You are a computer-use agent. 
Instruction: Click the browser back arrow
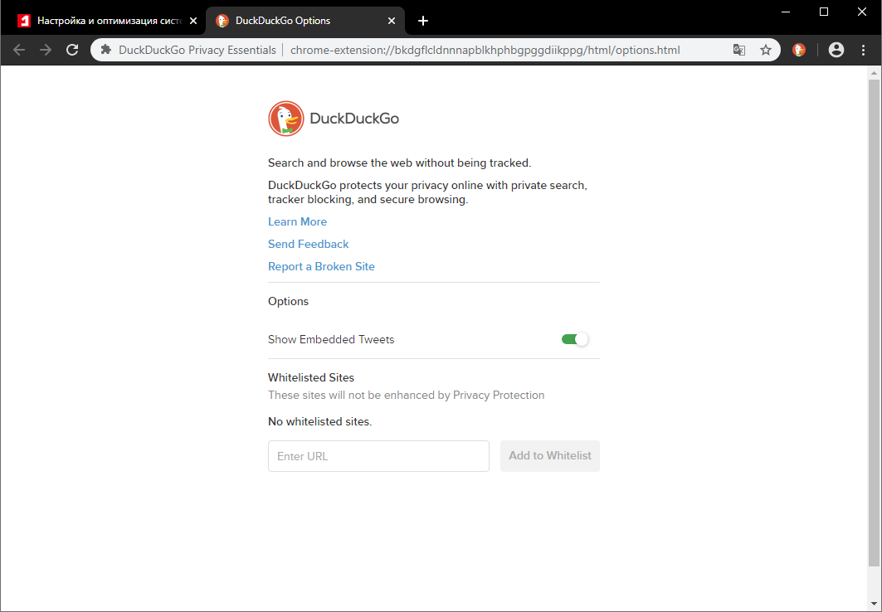coord(19,50)
